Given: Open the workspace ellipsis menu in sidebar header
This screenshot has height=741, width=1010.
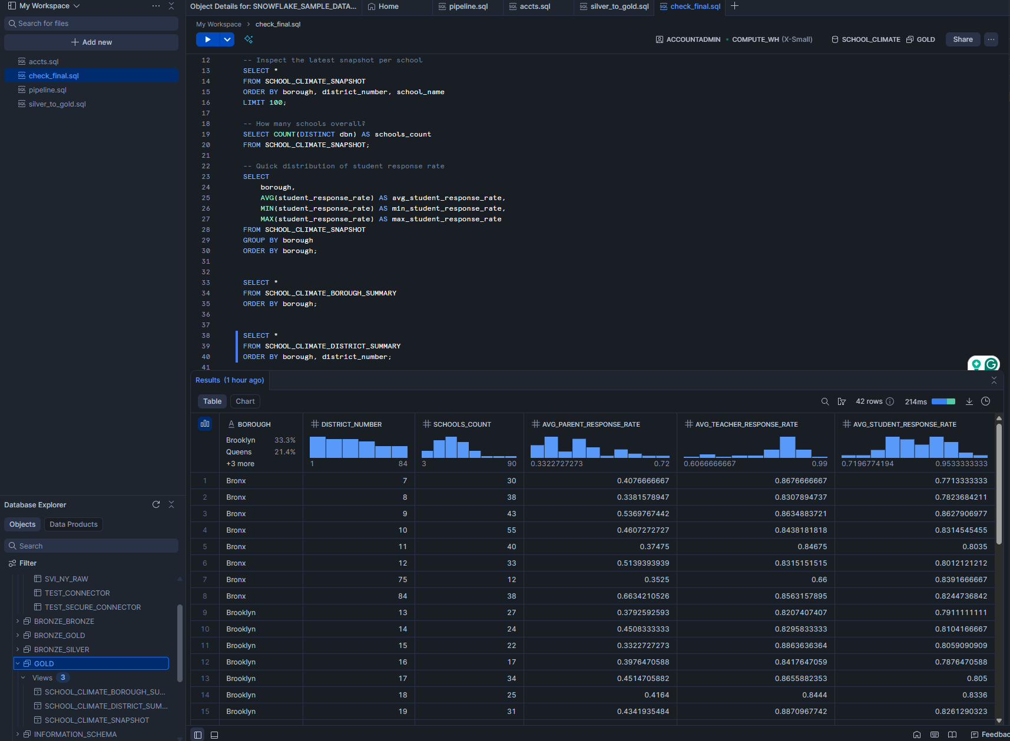Looking at the screenshot, I should (x=155, y=6).
